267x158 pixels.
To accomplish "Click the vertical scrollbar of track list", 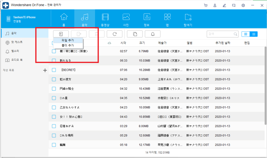I will tap(265, 86).
